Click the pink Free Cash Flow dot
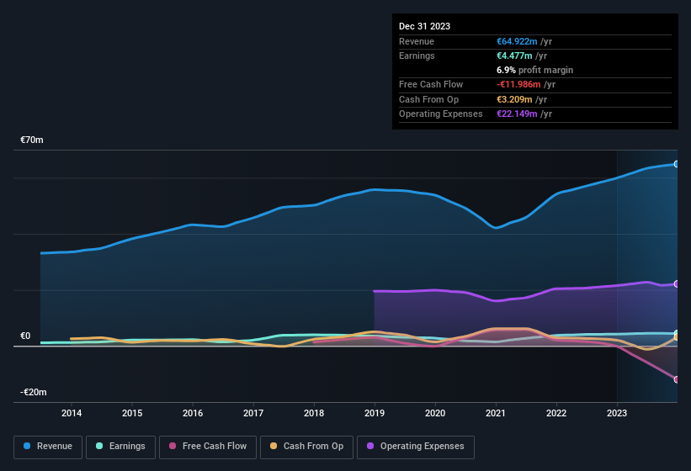 173,447
